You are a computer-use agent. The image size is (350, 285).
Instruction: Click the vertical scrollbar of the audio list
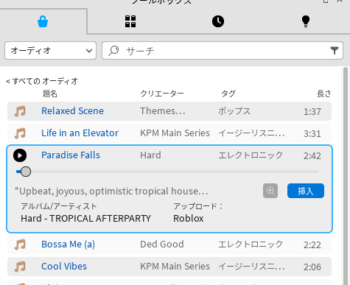point(346,176)
